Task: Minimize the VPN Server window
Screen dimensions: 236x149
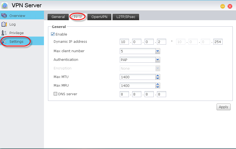Action: click(223, 6)
